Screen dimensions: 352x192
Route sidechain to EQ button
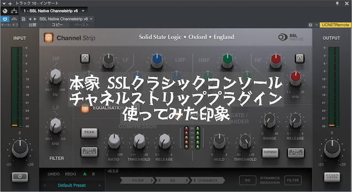[247, 180]
